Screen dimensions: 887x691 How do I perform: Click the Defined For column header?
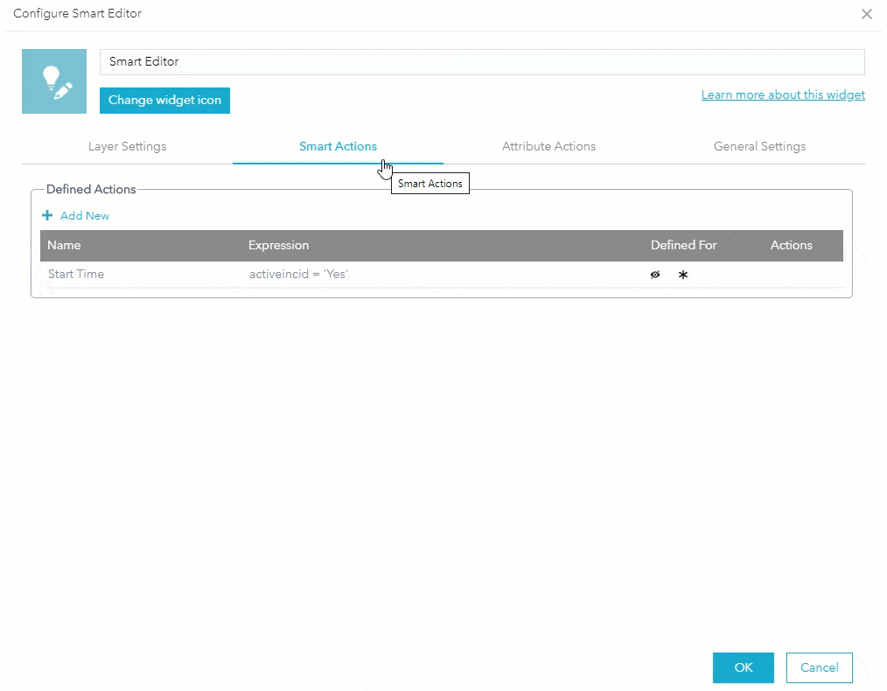point(683,245)
